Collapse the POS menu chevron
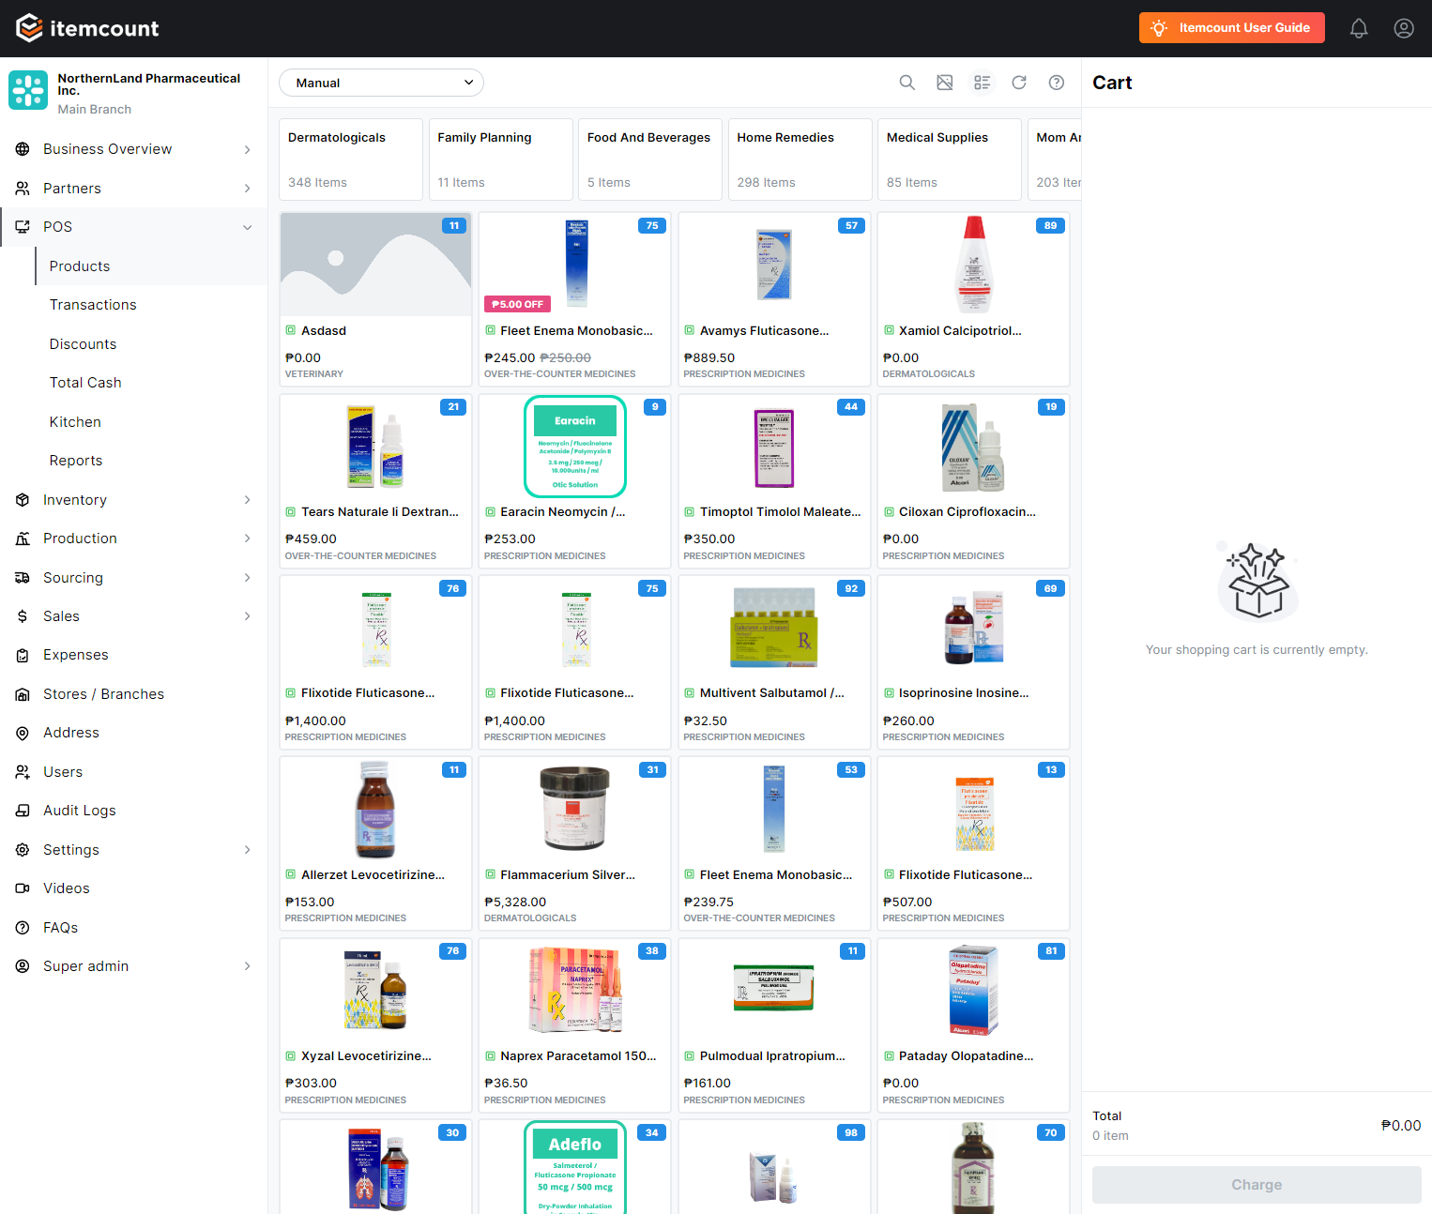The height and width of the screenshot is (1214, 1432). [248, 227]
